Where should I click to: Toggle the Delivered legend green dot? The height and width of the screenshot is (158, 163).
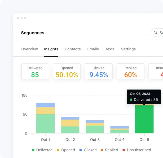[33, 150]
